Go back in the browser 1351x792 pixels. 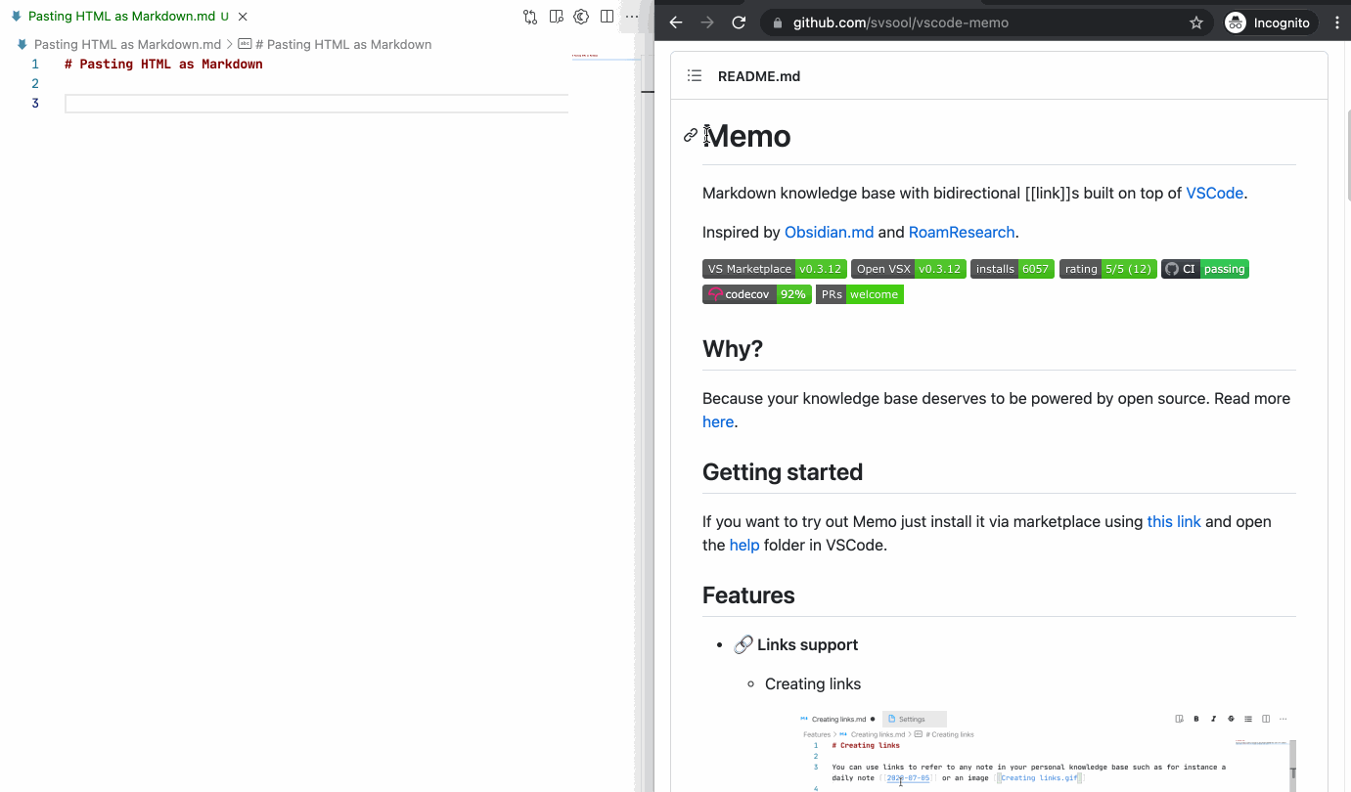click(676, 22)
